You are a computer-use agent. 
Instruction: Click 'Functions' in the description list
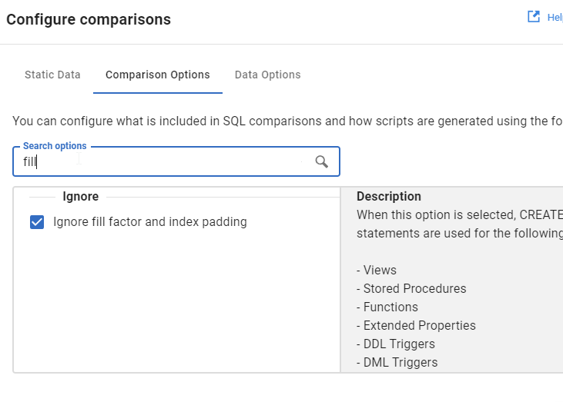(390, 307)
